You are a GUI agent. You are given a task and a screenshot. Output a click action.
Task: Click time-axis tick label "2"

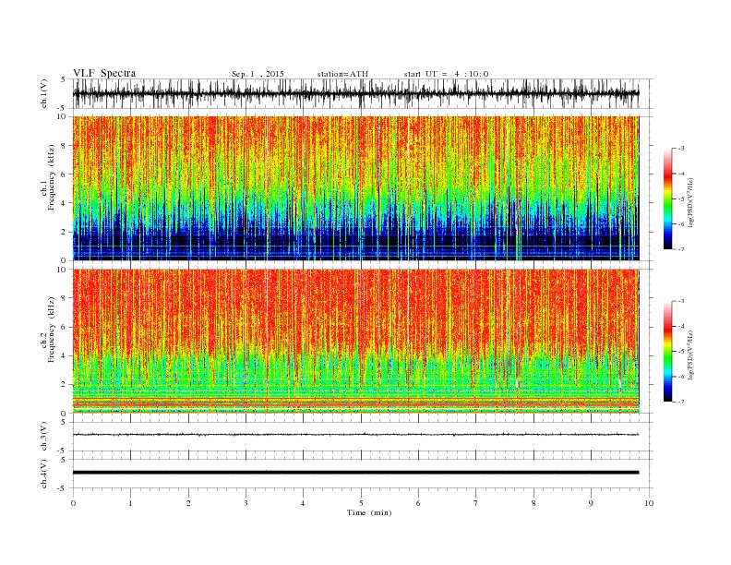point(188,503)
